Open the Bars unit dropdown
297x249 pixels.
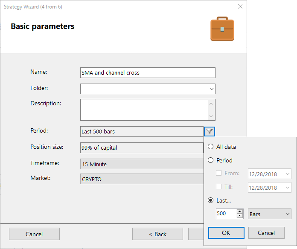coord(287,214)
